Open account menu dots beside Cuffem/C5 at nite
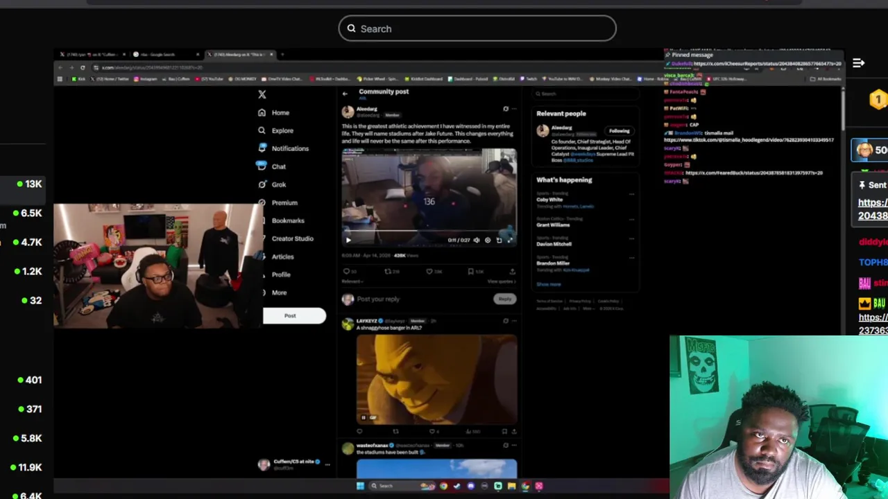Image resolution: width=888 pixels, height=499 pixels. click(327, 464)
